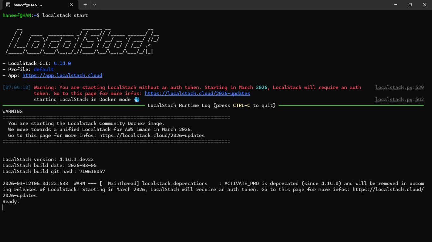Close the terminal window
Screen dimensions: 432x242
tap(425, 5)
